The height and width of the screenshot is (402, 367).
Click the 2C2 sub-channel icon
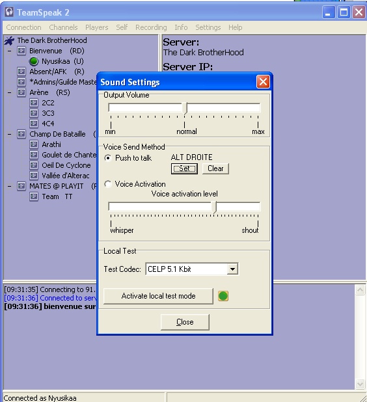pos(34,103)
